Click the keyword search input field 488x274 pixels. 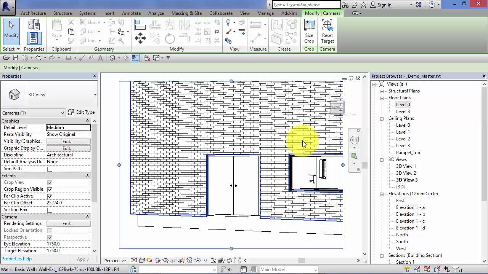click(x=306, y=5)
